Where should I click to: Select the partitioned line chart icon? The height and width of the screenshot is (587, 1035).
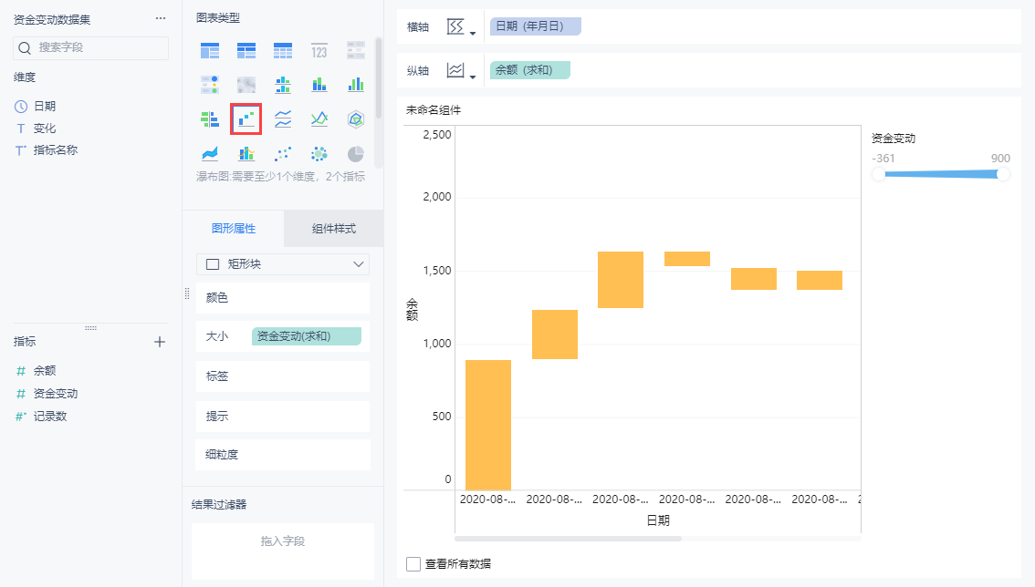(283, 119)
